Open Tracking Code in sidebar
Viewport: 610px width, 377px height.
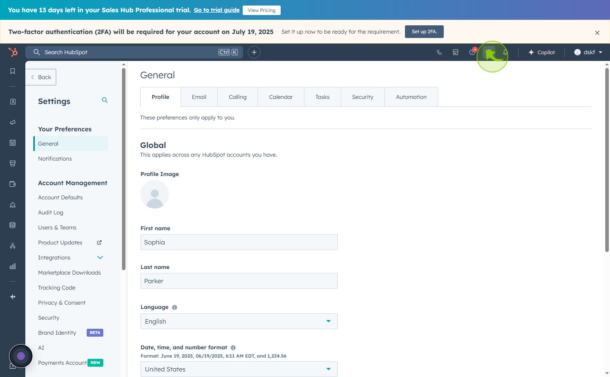57,288
